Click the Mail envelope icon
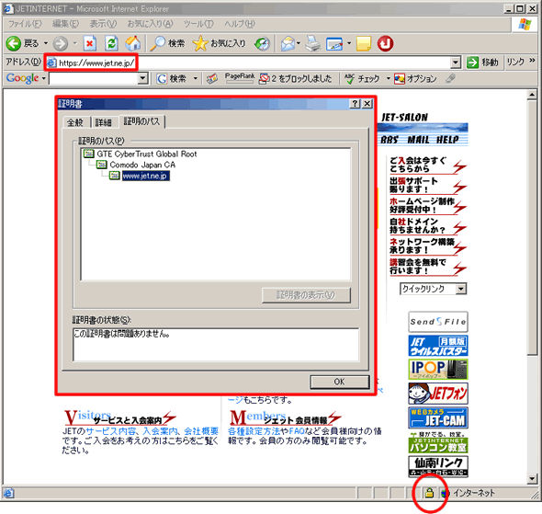This screenshot has height=514, width=542. pos(288,43)
